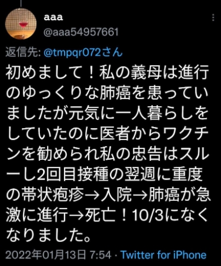Click the さん suffix after the mention
The image size is (221, 266).
coord(112,53)
